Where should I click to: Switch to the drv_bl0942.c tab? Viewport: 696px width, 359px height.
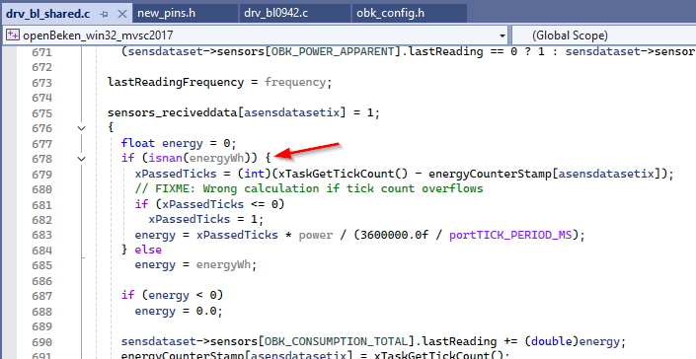click(275, 13)
